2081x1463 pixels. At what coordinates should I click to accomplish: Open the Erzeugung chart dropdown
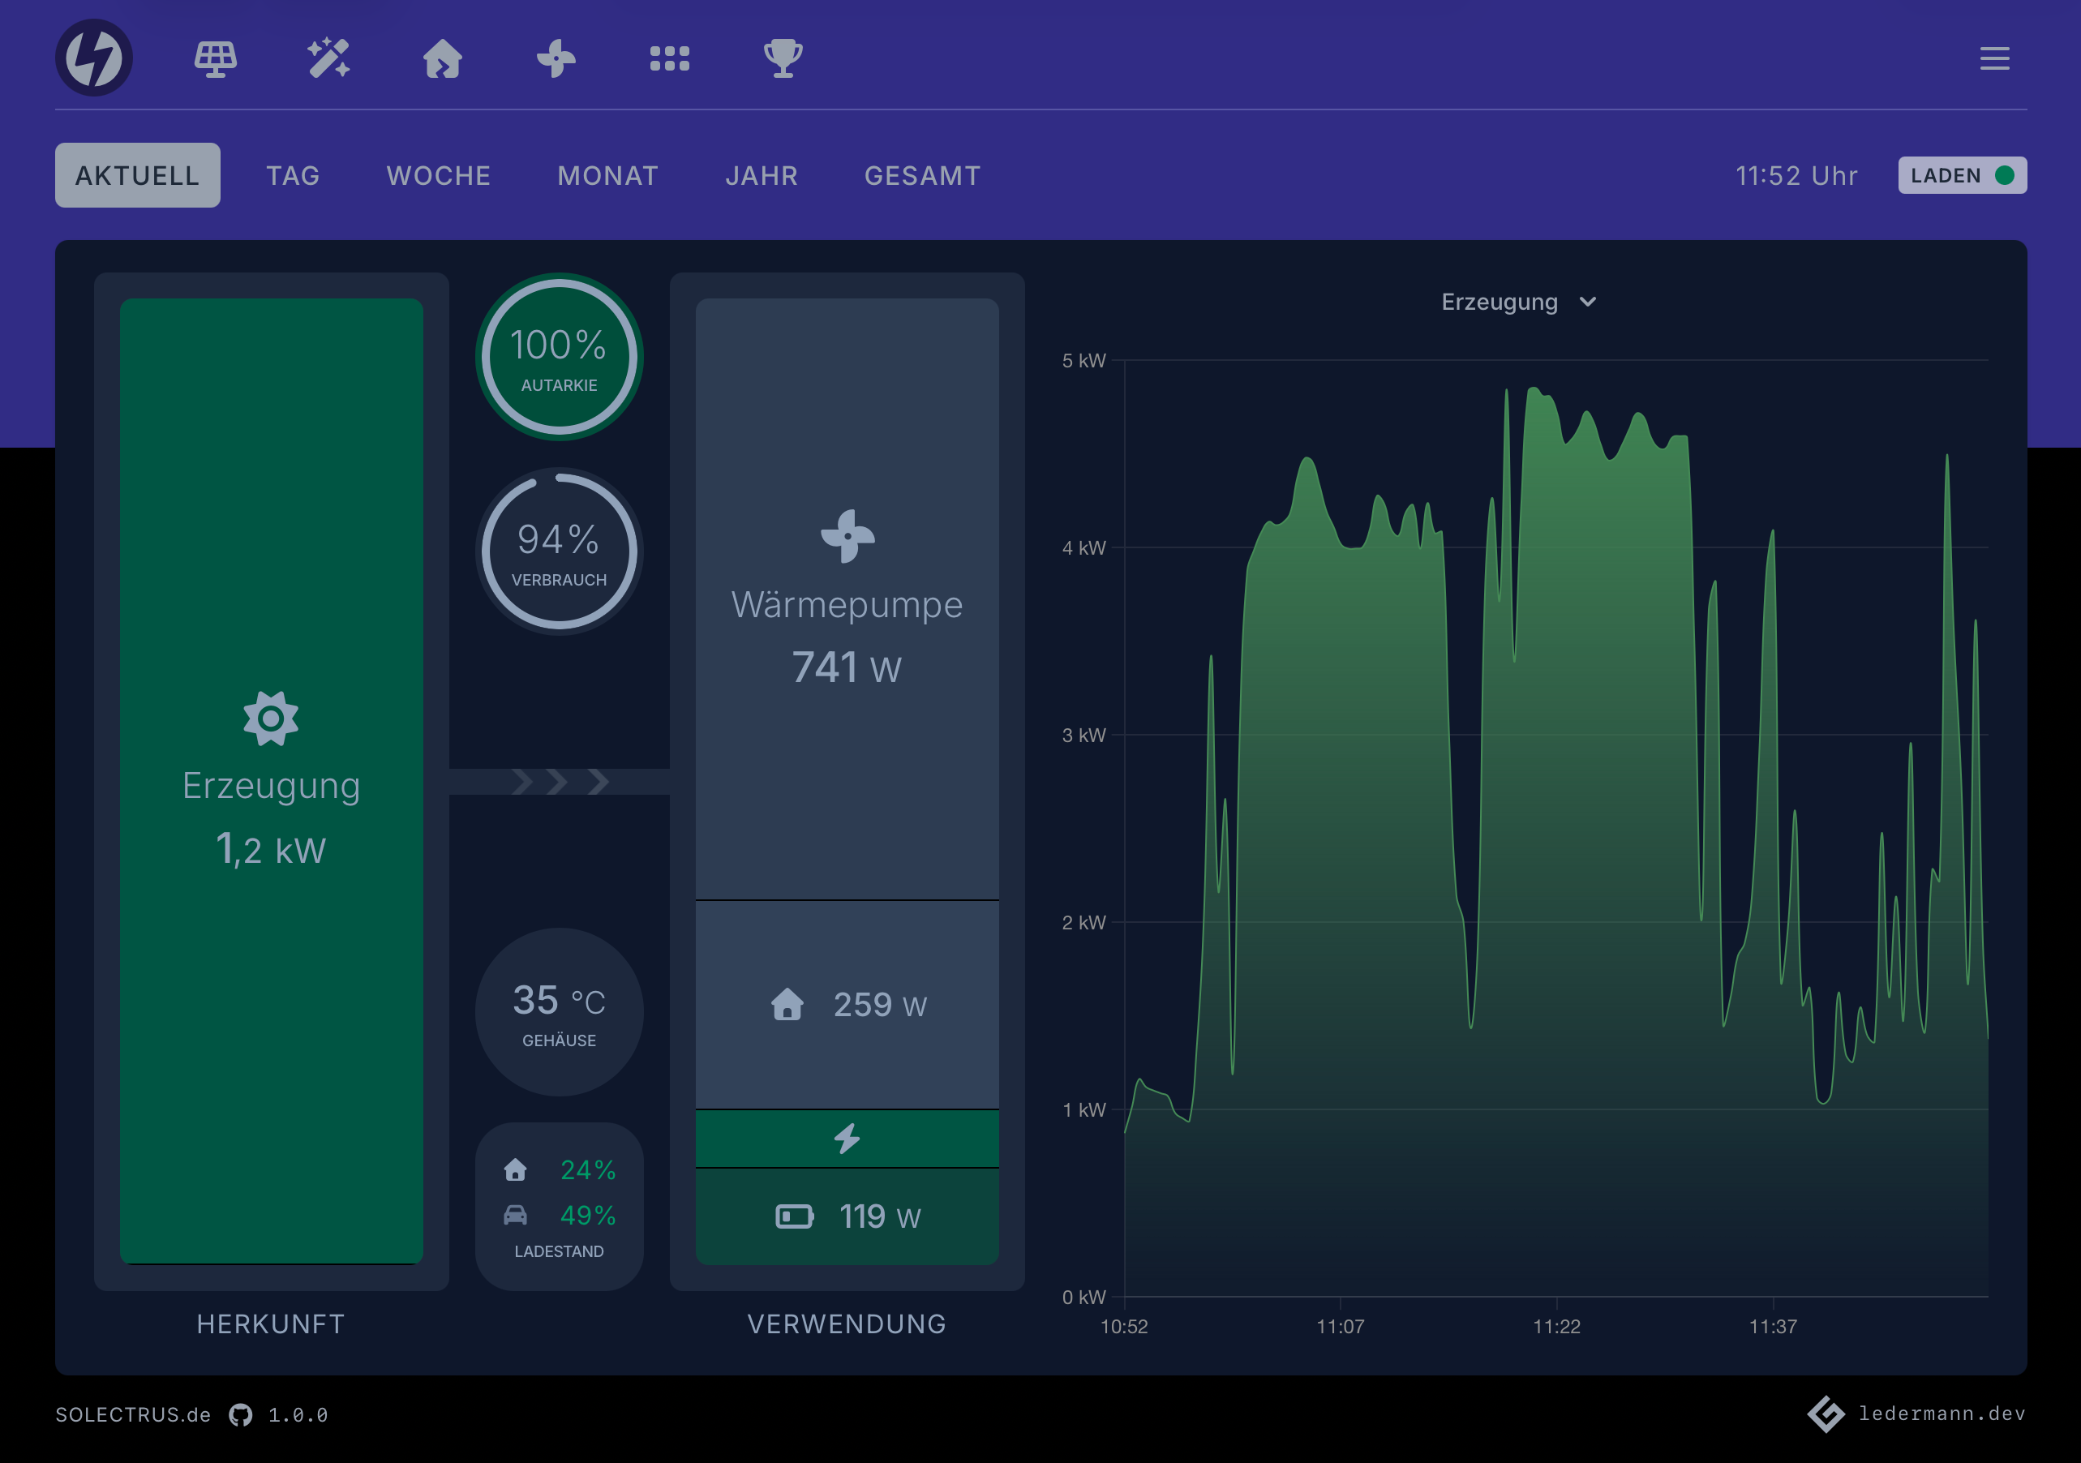click(1518, 302)
